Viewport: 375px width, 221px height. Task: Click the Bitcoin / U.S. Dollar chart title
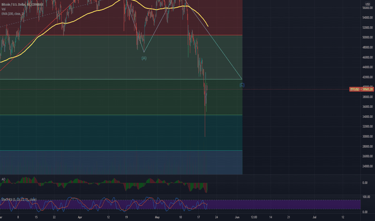click(23, 4)
